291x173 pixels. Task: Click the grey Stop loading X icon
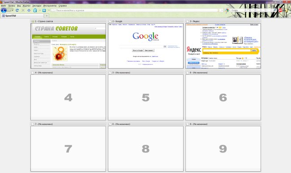point(23,10)
